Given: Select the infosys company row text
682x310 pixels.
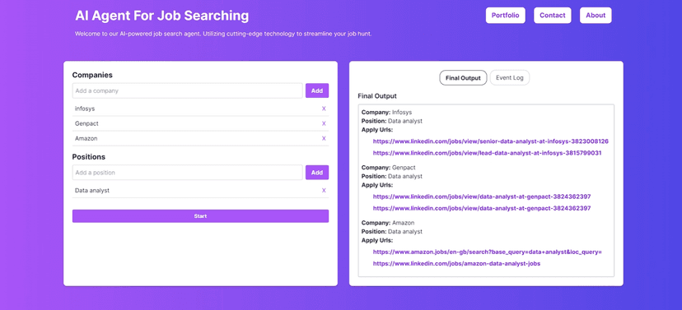Looking at the screenshot, I should coord(85,109).
